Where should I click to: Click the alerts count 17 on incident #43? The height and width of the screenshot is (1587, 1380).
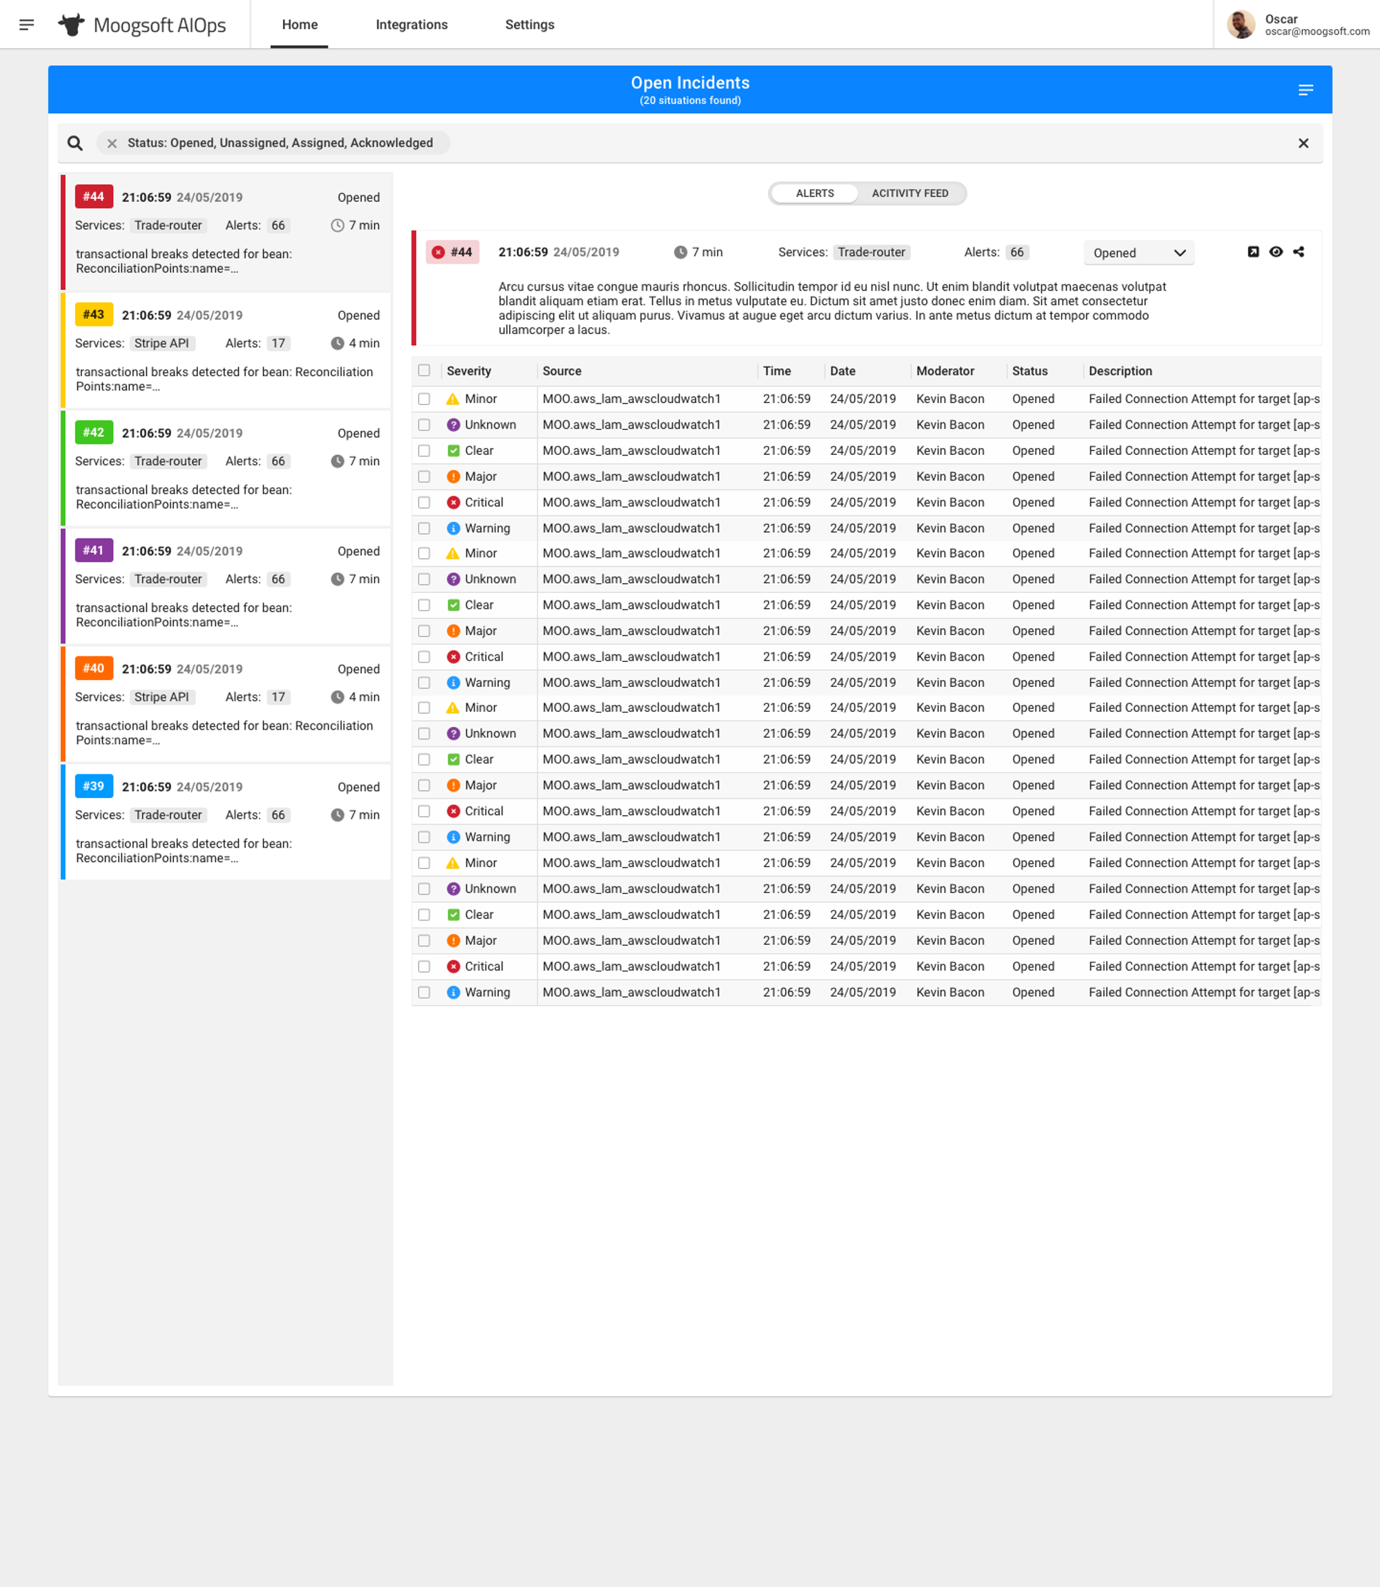tap(278, 344)
